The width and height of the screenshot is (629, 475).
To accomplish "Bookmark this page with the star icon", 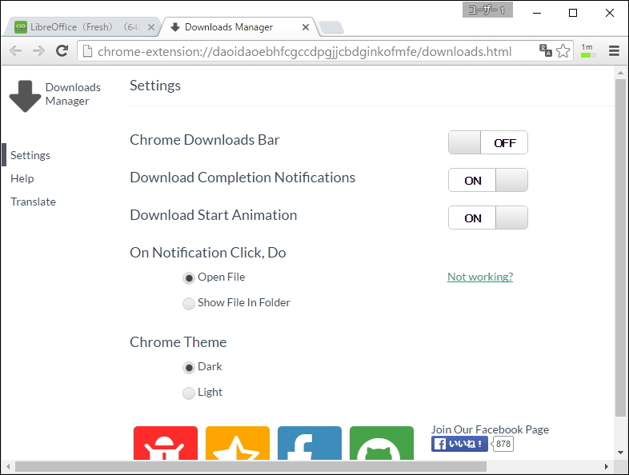I will pyautogui.click(x=563, y=51).
